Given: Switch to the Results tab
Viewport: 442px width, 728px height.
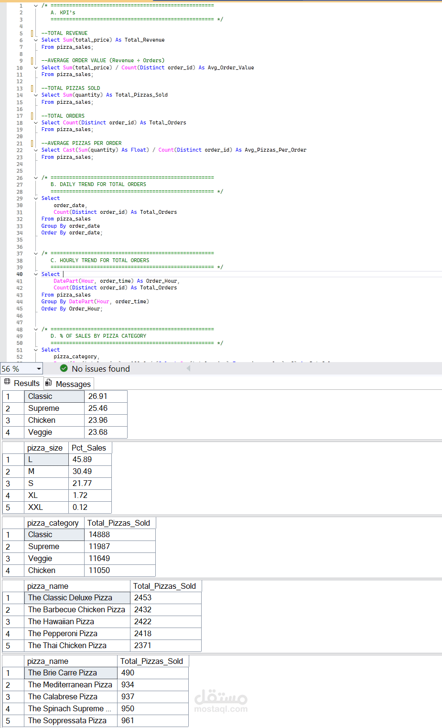Looking at the screenshot, I should pos(26,383).
